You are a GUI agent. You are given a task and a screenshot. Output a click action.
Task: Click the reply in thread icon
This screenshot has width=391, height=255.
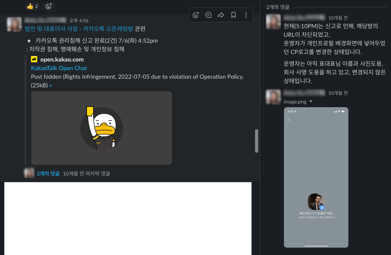(208, 15)
